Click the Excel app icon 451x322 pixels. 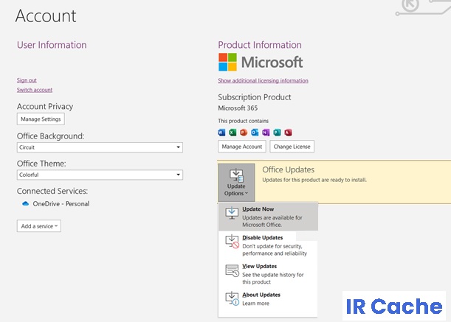click(233, 133)
